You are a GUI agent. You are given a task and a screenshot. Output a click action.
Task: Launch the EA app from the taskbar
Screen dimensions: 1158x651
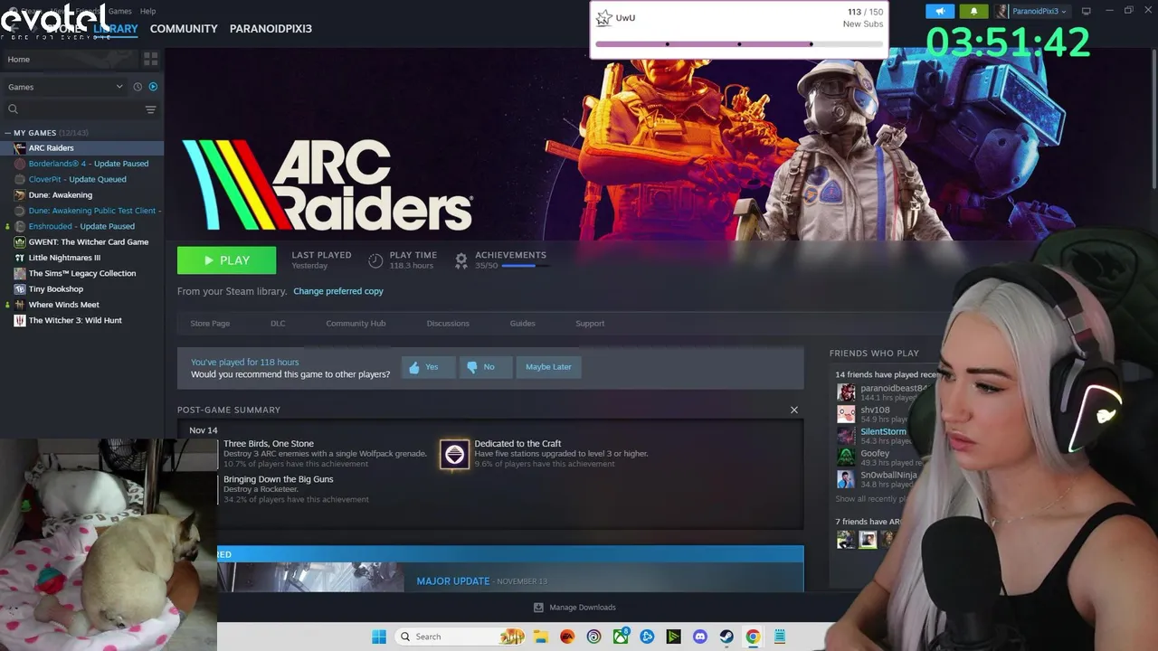567,637
